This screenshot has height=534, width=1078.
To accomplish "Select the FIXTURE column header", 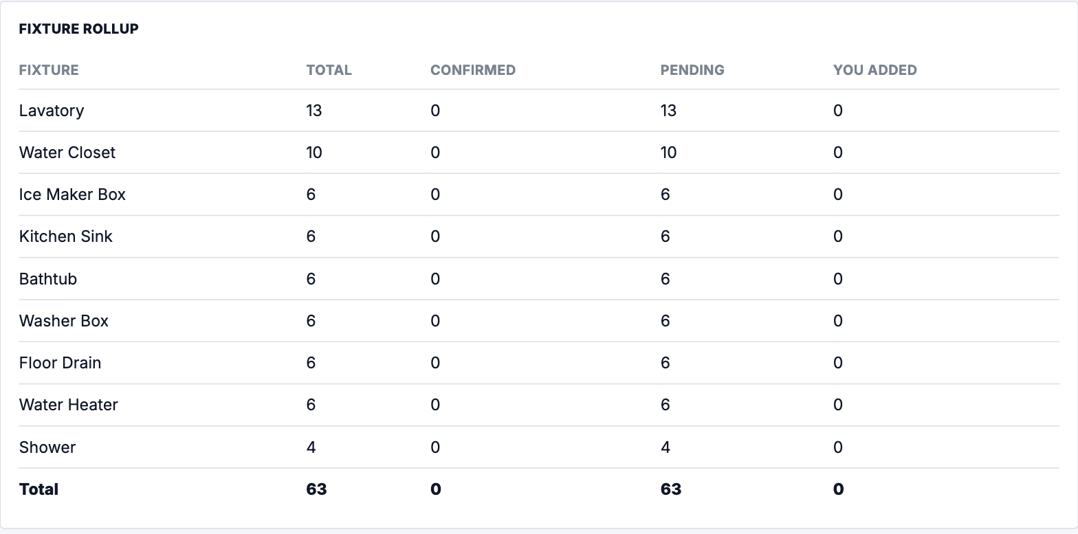I will click(49, 70).
